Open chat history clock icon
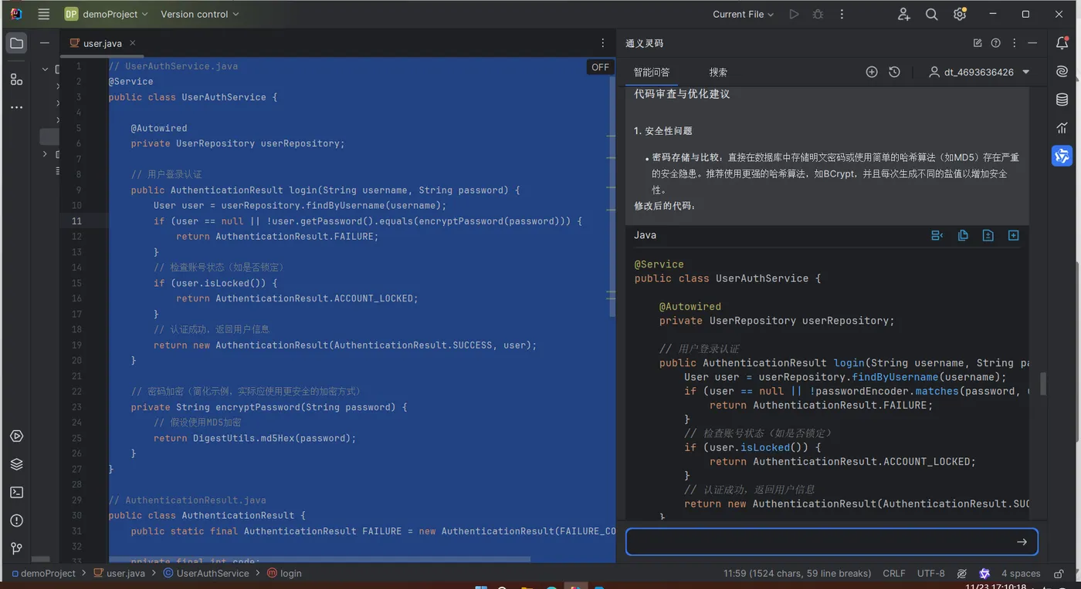Image resolution: width=1081 pixels, height=589 pixels. [894, 72]
